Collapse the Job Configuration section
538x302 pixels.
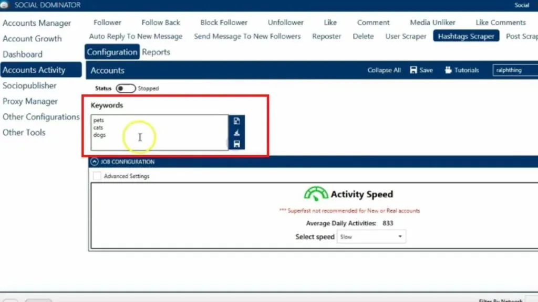click(x=95, y=162)
